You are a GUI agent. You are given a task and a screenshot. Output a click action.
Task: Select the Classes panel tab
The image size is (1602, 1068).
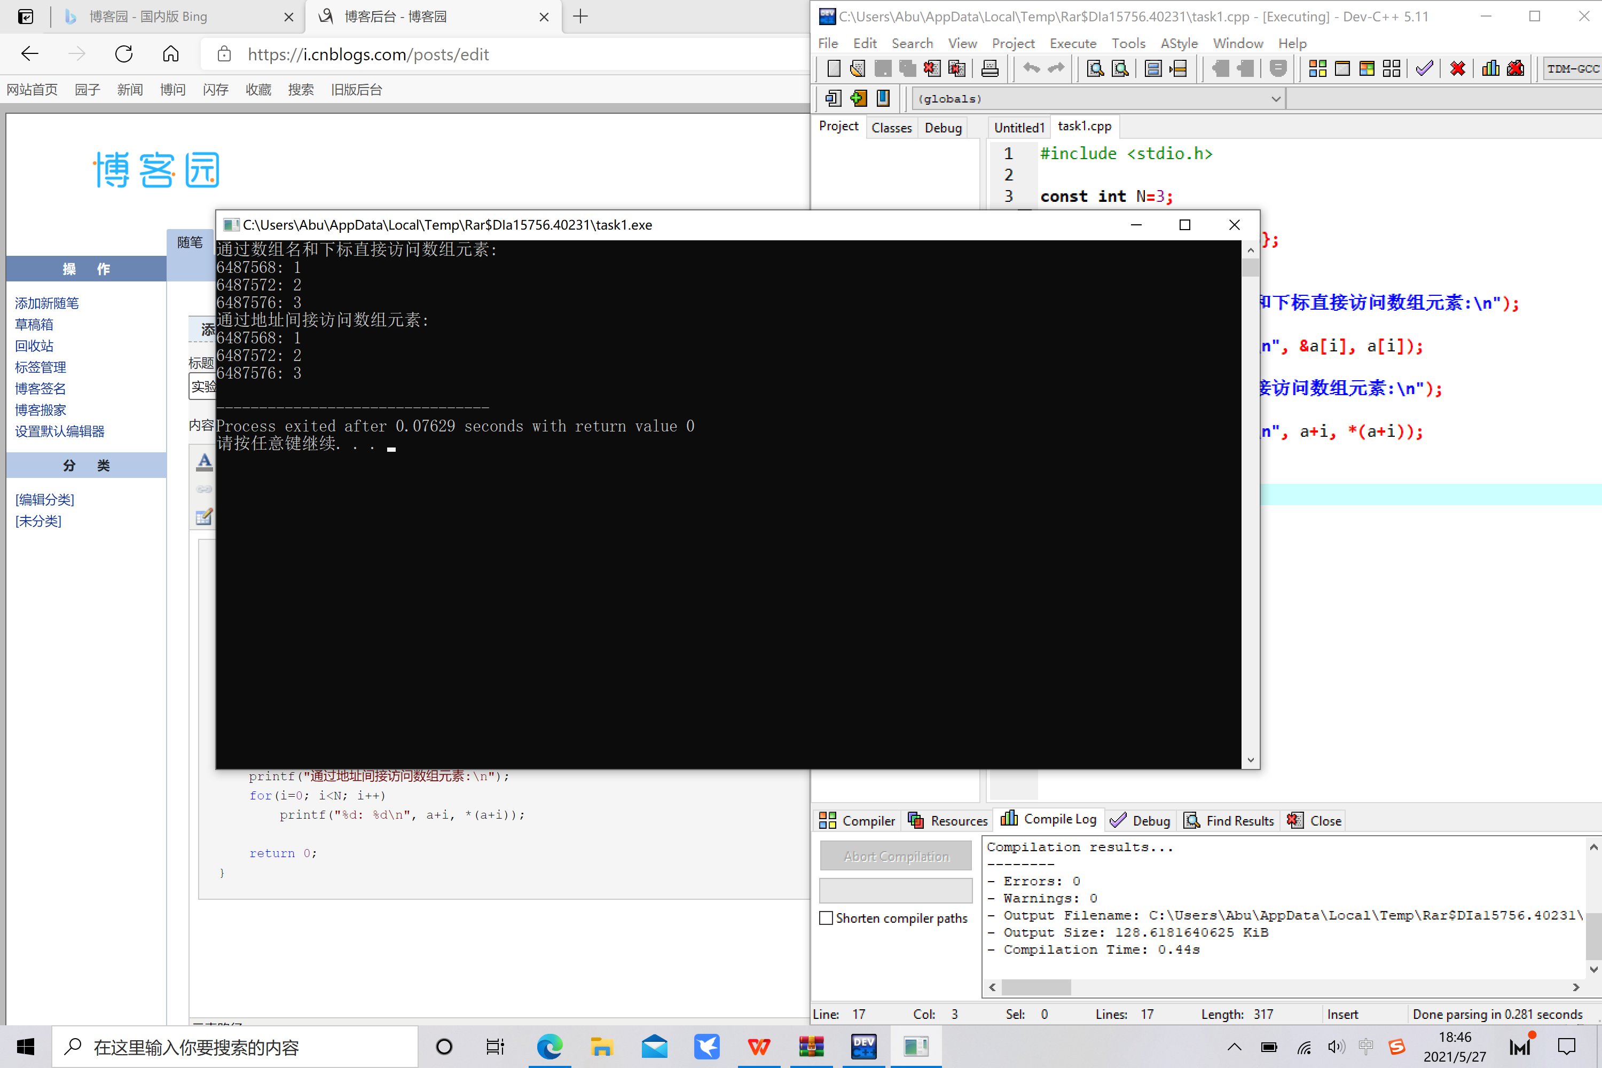click(891, 128)
